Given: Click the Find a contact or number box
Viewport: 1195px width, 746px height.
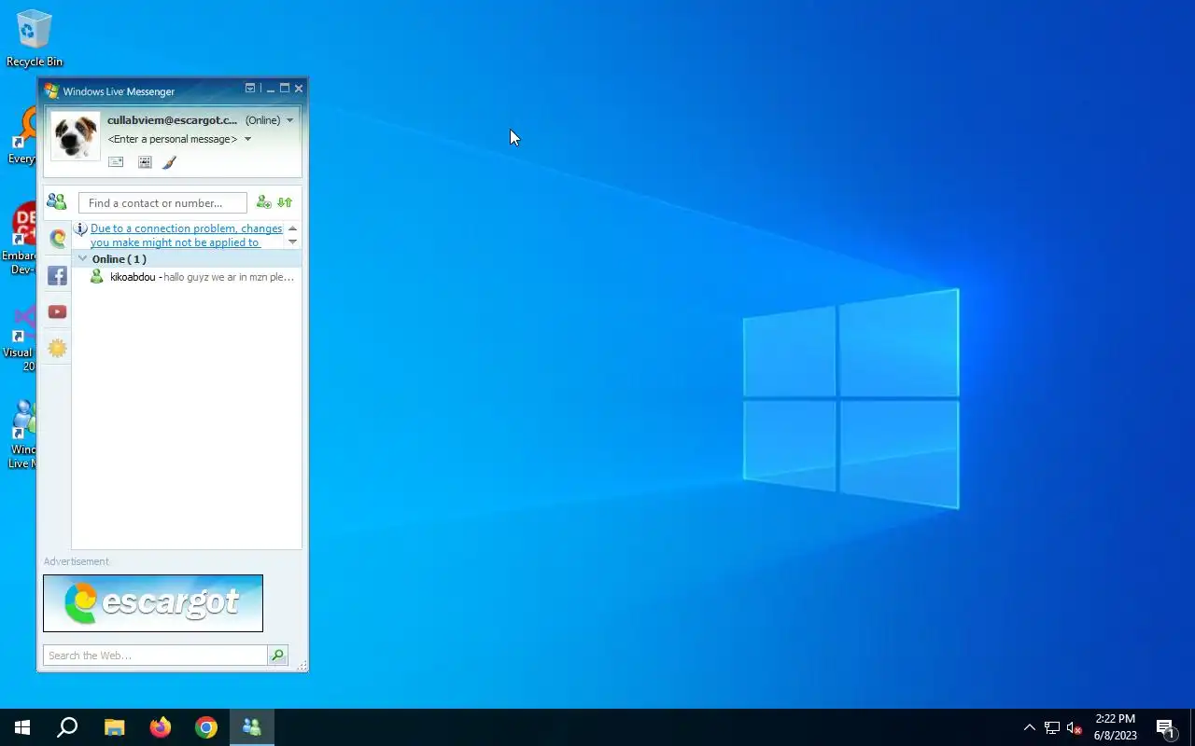Looking at the screenshot, I should [162, 203].
